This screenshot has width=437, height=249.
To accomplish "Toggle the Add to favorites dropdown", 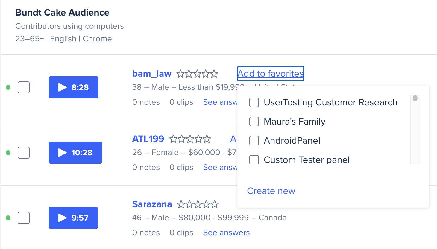I will [x=271, y=74].
